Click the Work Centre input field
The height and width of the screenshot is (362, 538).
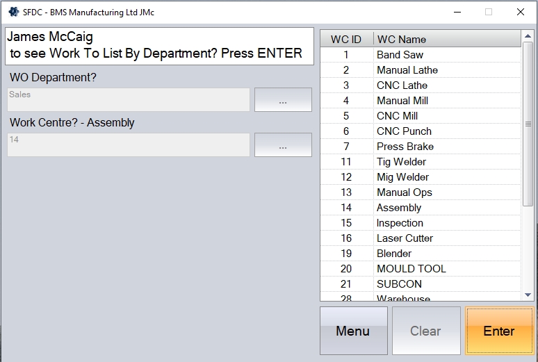coord(129,145)
